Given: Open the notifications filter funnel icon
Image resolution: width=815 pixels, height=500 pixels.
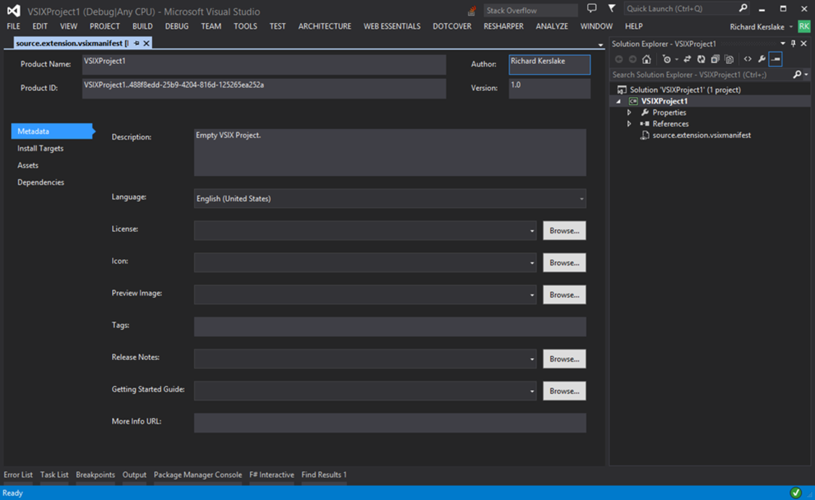Looking at the screenshot, I should coord(612,9).
